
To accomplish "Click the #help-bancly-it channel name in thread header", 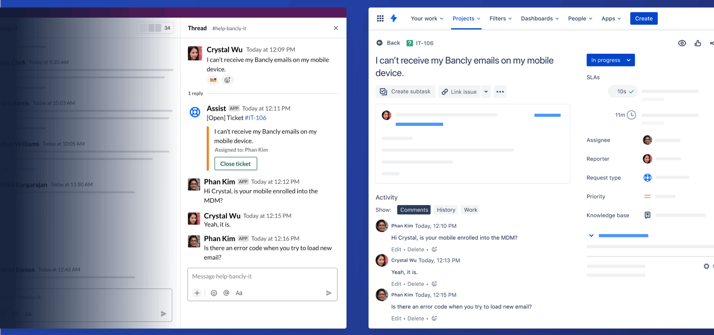I will click(229, 28).
